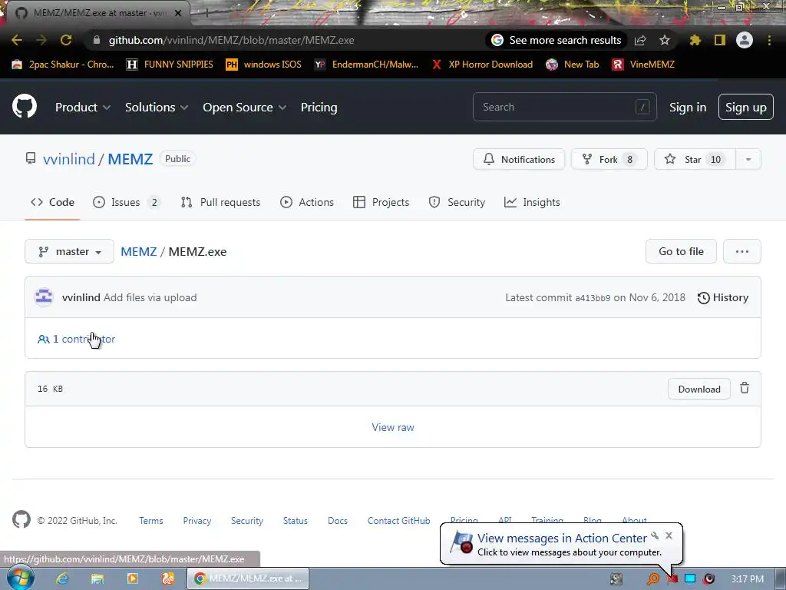Open VineMEMZ bookmark
This screenshot has width=786, height=590.
(x=644, y=65)
